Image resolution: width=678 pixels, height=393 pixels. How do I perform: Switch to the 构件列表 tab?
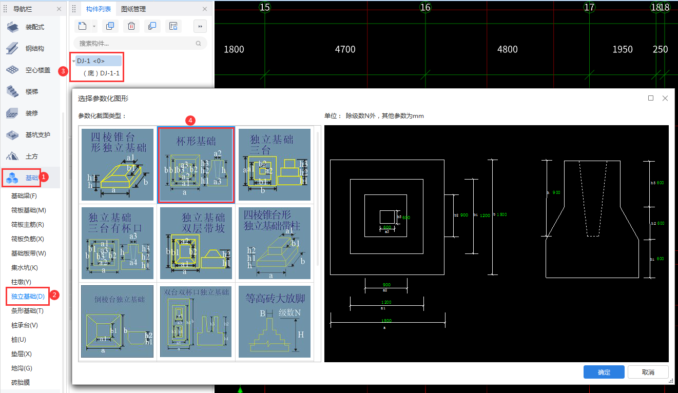click(99, 9)
